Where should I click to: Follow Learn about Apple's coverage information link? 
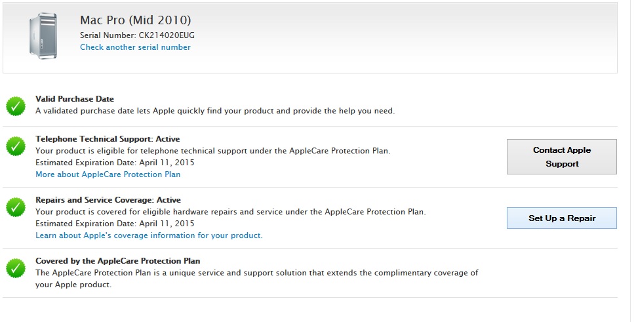149,235
